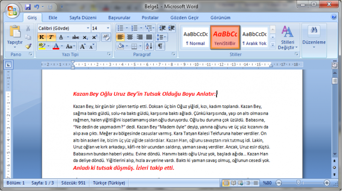Open Change Case (Aa) dropdown

pos(70,46)
